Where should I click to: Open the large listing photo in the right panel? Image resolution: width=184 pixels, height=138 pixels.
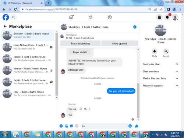160,30
